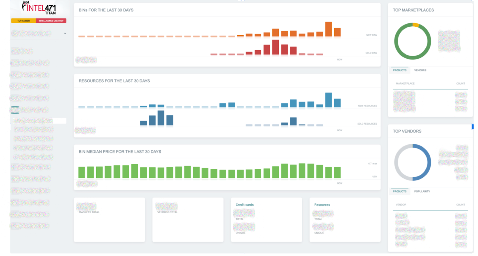Click the 'NEW BINs' chart label
The height and width of the screenshot is (256, 478).
371,35
